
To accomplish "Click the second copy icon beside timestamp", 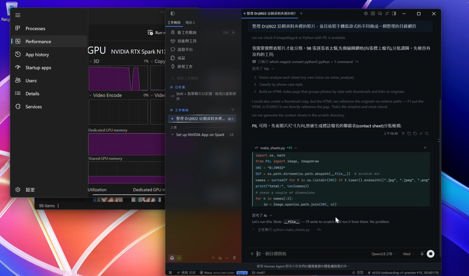I will (x=415, y=134).
